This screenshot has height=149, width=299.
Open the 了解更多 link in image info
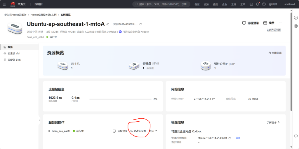[273, 122]
